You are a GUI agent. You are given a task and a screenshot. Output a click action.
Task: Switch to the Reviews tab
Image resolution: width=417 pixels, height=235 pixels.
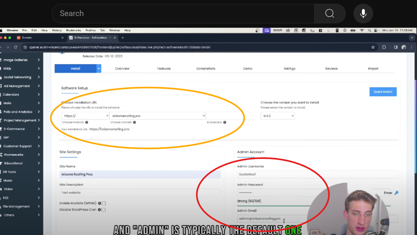click(331, 68)
